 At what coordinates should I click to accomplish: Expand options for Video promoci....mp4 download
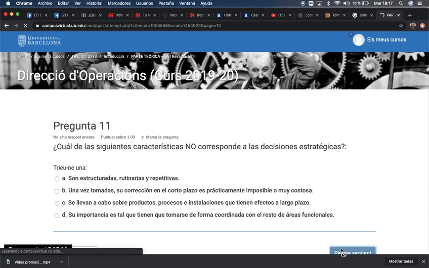[62, 262]
